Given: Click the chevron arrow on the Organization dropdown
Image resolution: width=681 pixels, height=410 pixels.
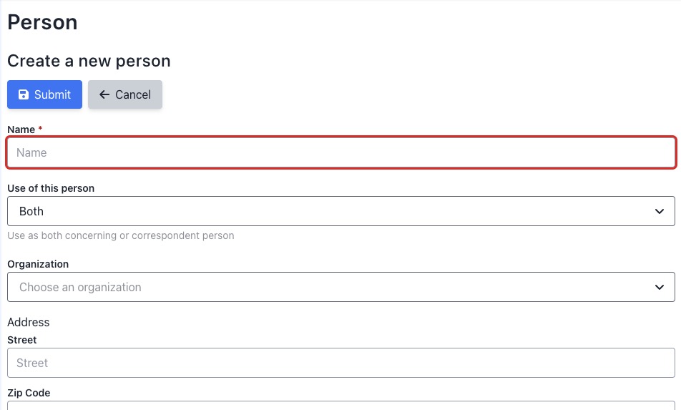Looking at the screenshot, I should point(660,287).
